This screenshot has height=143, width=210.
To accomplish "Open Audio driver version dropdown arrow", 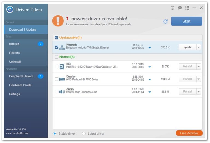I will 150,92.
